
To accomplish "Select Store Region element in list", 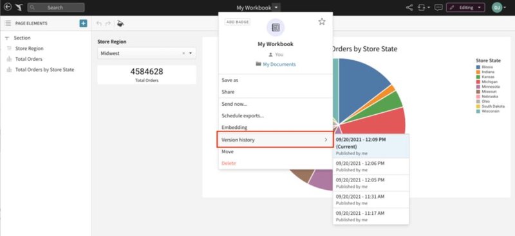I will tap(29, 49).
